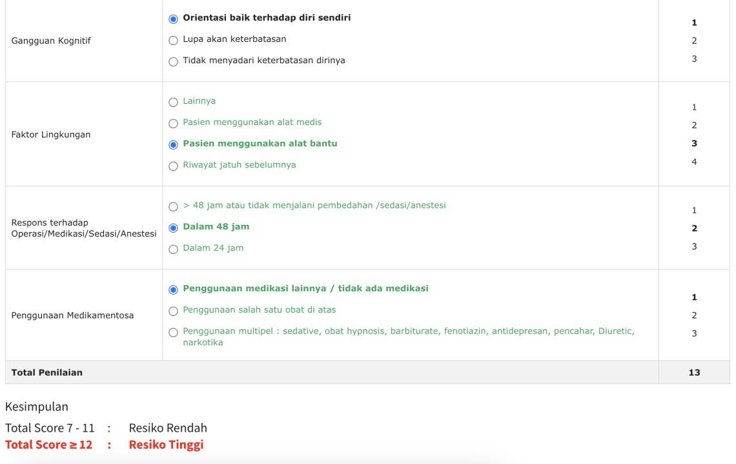
Task: Choose 'Penggunaan salah satu obat di atas'
Action: tap(173, 311)
